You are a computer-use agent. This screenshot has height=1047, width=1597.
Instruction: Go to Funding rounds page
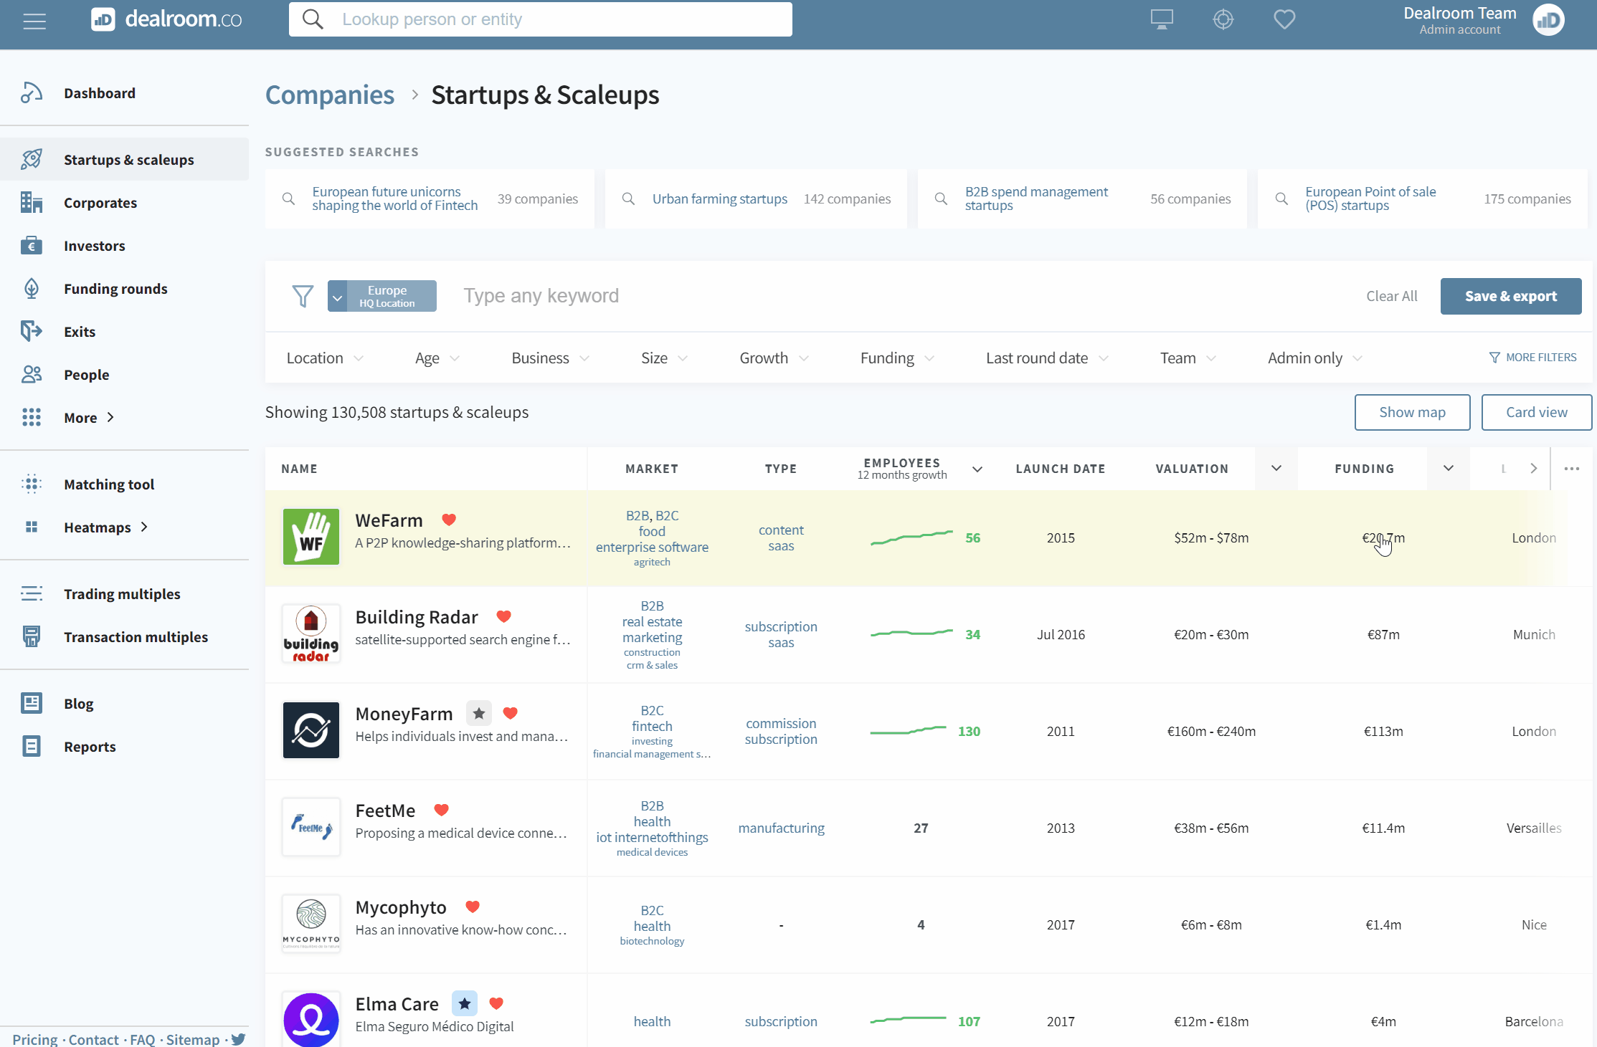[115, 289]
